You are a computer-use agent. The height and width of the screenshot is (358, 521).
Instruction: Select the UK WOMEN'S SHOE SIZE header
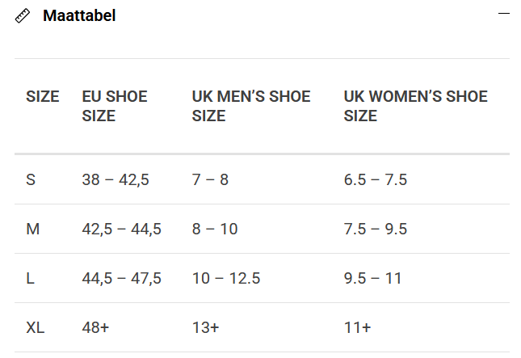point(416,106)
